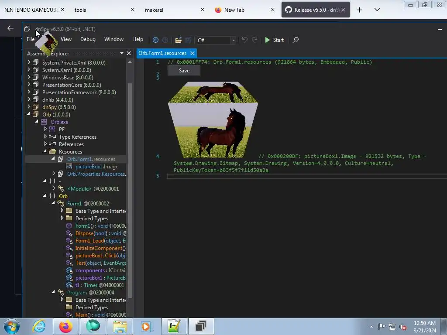Open Assembly Explorer panel options dropdown arrow
This screenshot has width=447, height=335.
[122, 53]
